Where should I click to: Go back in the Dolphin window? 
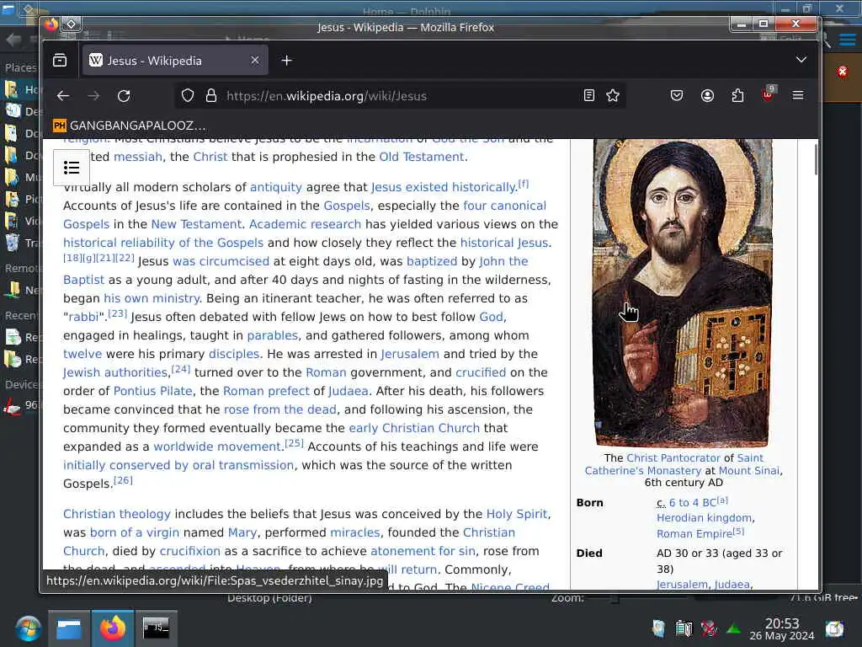[x=13, y=40]
